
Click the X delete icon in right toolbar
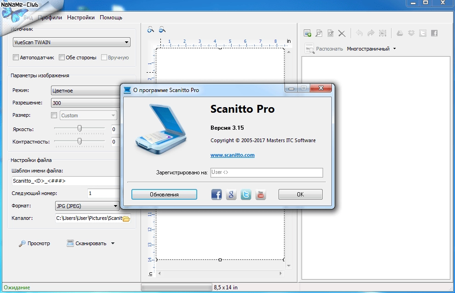(342, 34)
